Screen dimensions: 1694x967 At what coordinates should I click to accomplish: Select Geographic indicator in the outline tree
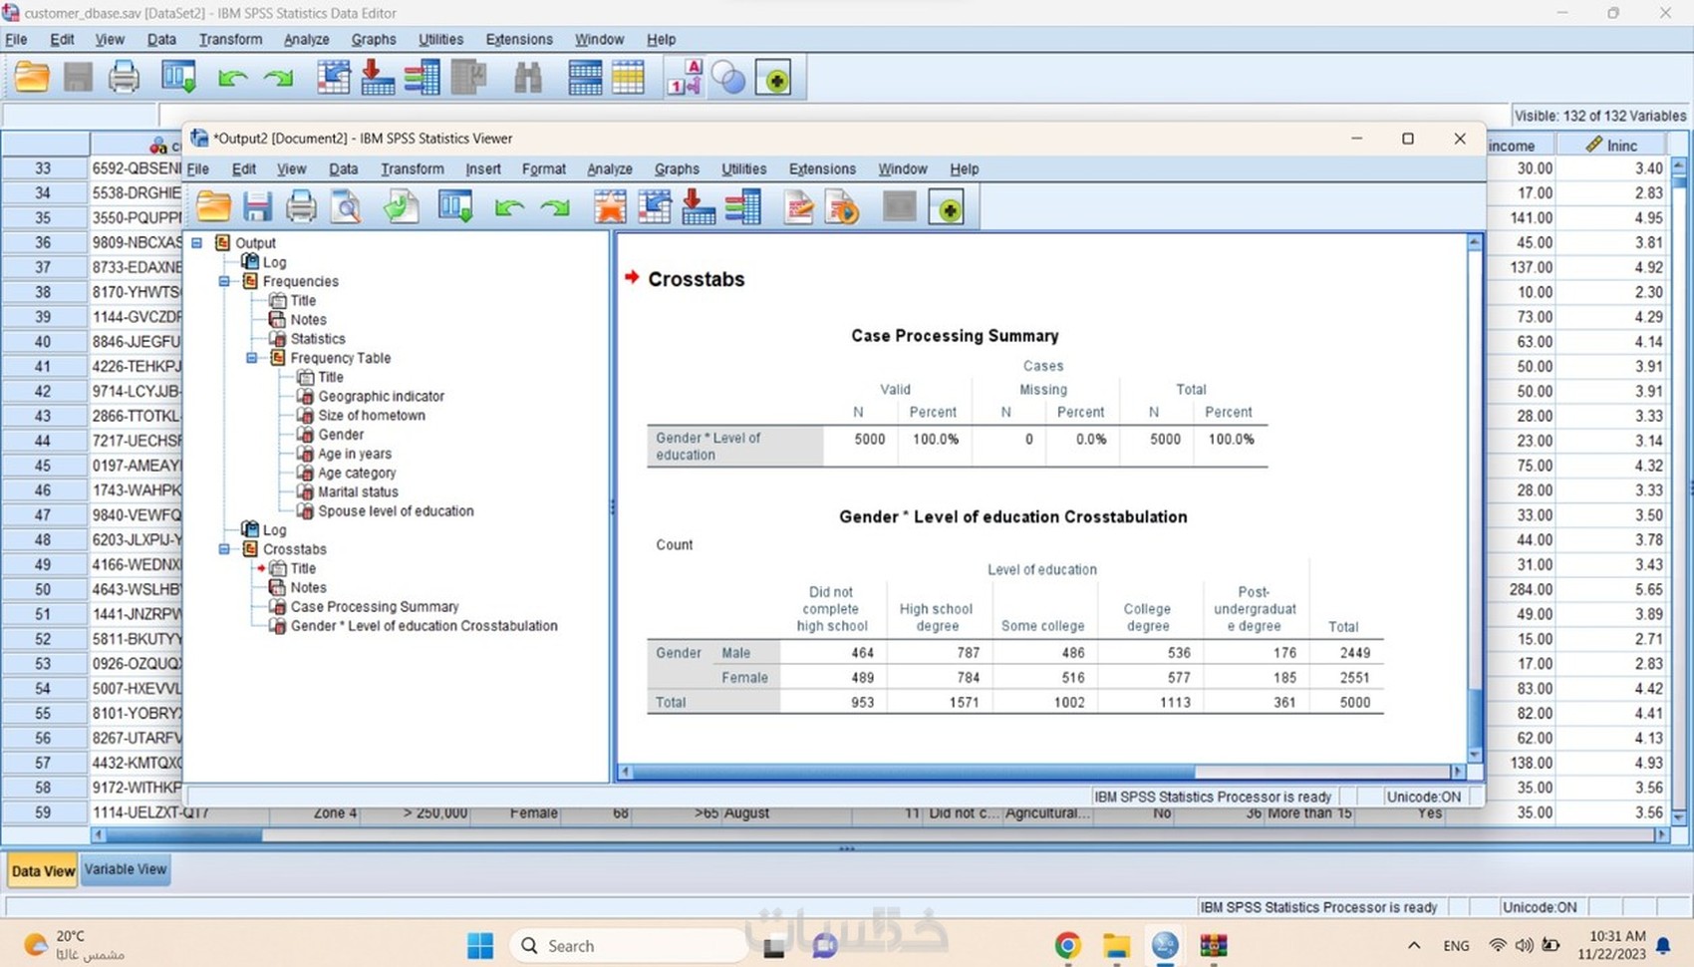(x=382, y=396)
